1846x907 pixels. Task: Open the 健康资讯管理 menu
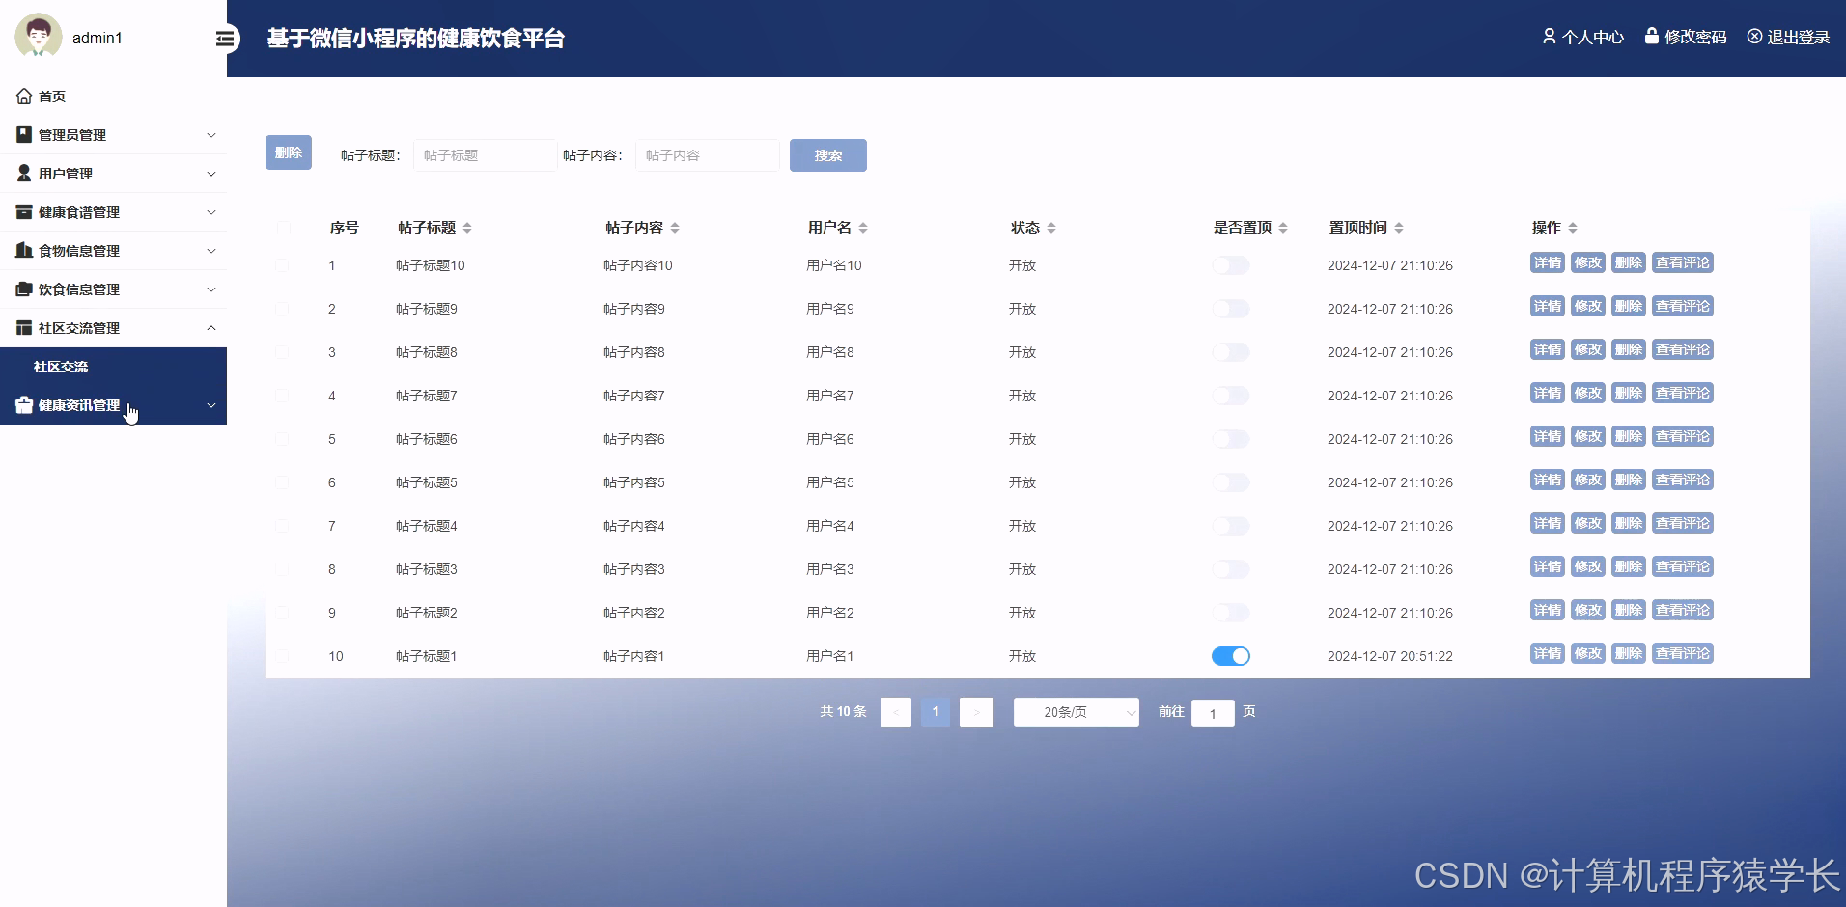pos(77,405)
